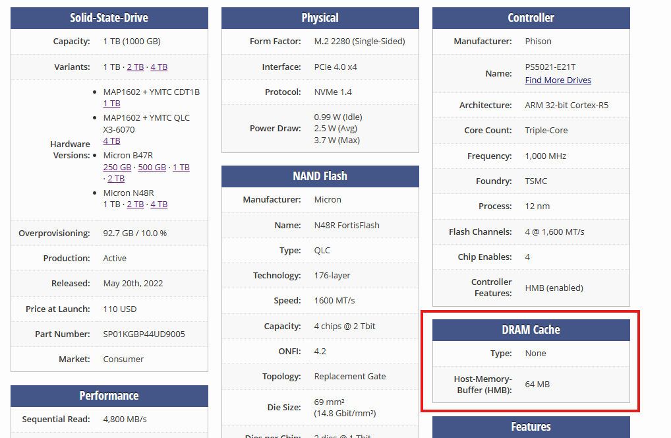Click Find More Drives link under PS5021-E21T
The height and width of the screenshot is (438, 671).
[558, 80]
